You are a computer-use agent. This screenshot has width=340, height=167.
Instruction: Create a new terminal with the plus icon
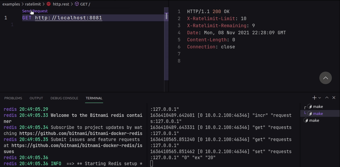[x=314, y=98]
